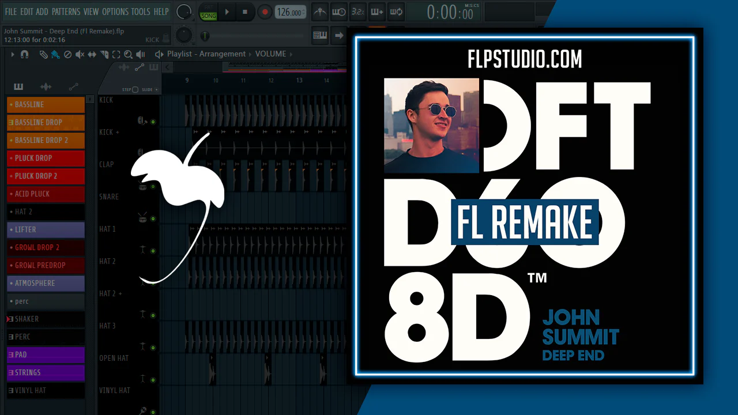Click the tempo 126.000 field
Screen dimensions: 738x415
290,12
